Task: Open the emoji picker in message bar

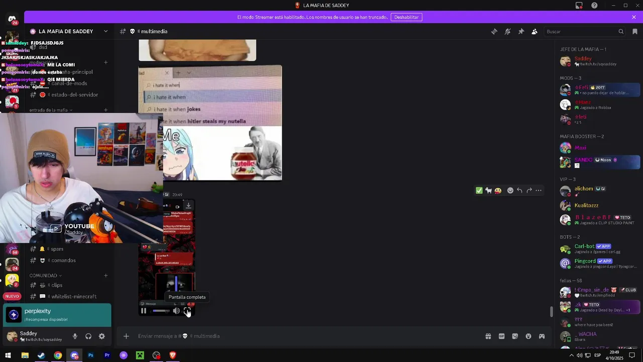Action: pos(528,336)
